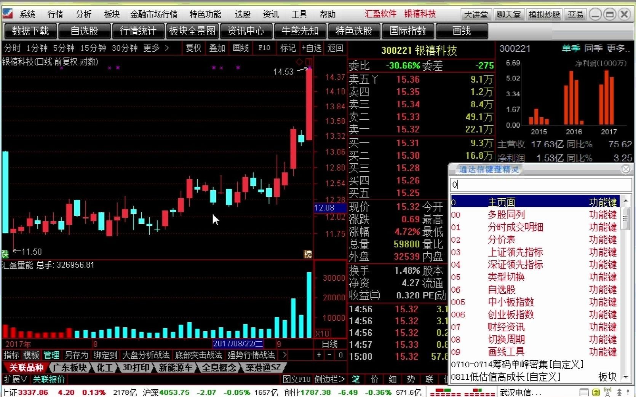Click the 细 detail tab under trade list
The height and width of the screenshot is (397, 636).
coord(393,379)
